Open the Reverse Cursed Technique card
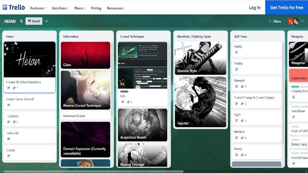This screenshot has width=308, height=173. tap(85, 90)
